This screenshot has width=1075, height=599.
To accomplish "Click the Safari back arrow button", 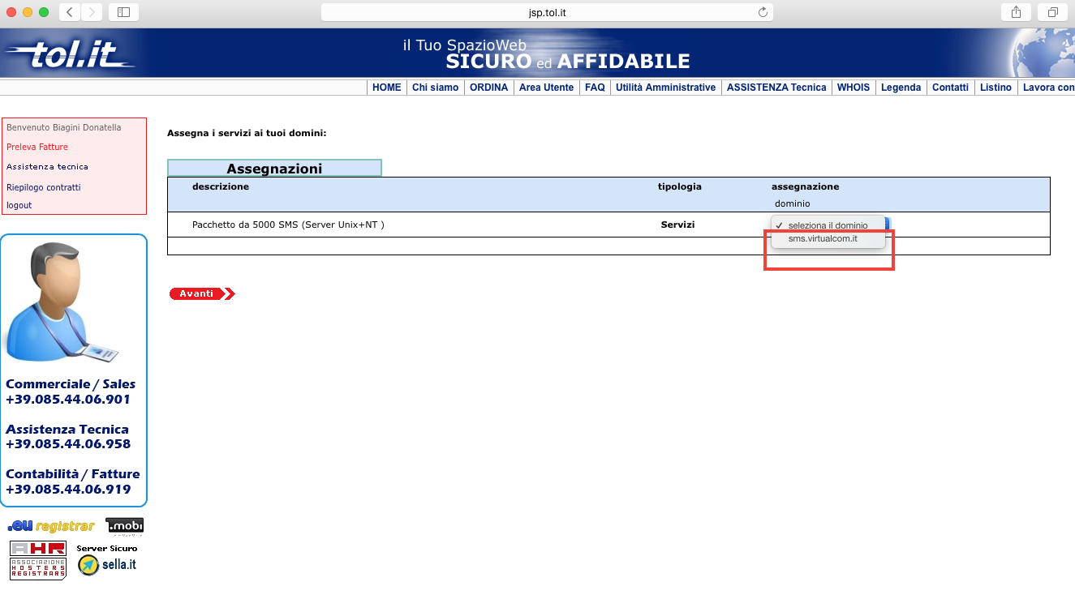I will [70, 12].
